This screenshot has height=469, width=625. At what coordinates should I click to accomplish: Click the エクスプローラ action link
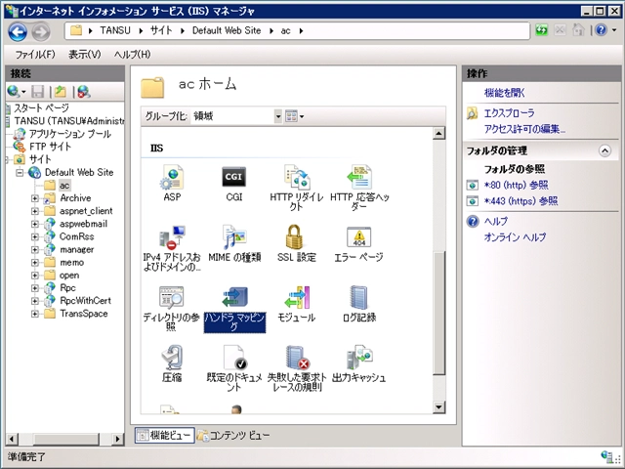coord(509,113)
